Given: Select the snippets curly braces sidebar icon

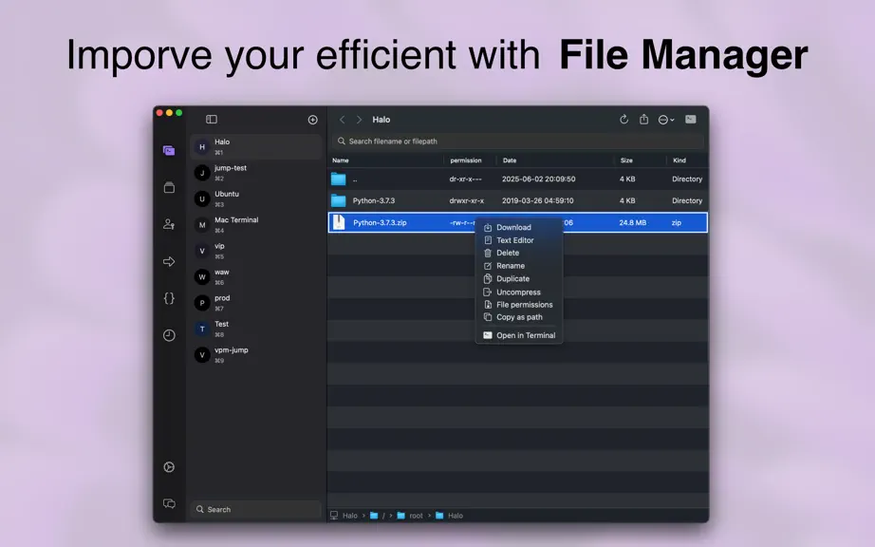Looking at the screenshot, I should click(x=169, y=298).
